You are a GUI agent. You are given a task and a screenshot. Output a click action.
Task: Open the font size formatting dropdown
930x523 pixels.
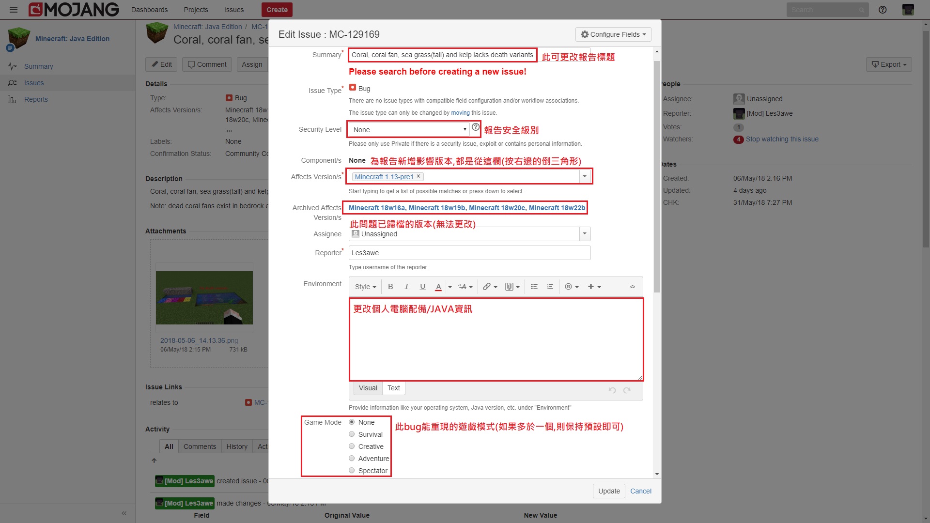click(465, 287)
